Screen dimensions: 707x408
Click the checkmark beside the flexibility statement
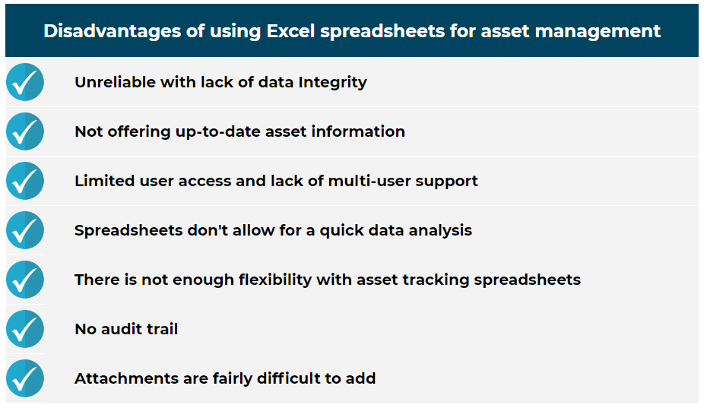pos(25,280)
